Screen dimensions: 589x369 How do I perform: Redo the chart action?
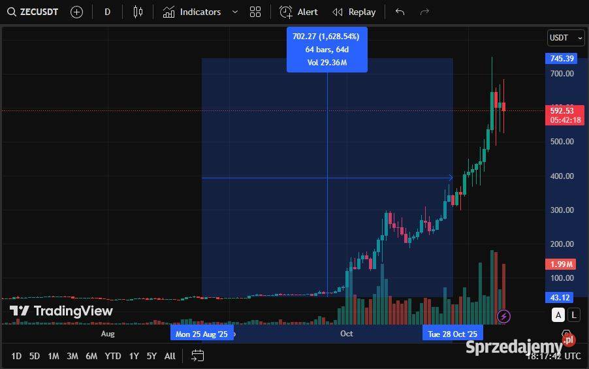pyautogui.click(x=424, y=12)
